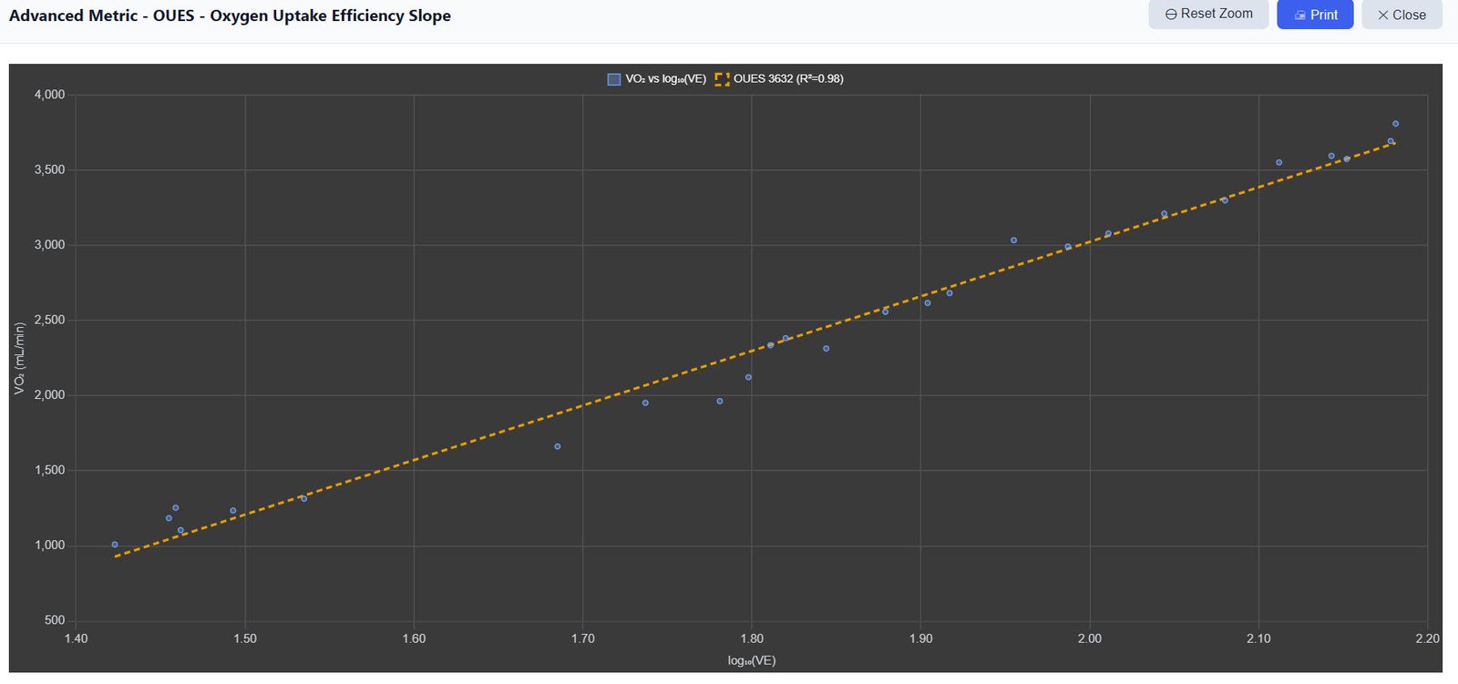The image size is (1458, 684).
Task: Click the Advanced Metric - OUES title
Action: (230, 15)
